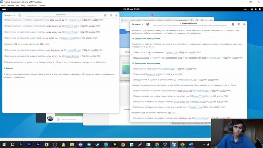Screen dimensions: 263x148
Task: Click the GNOME Activities pill in top bar
Action: [5, 9]
